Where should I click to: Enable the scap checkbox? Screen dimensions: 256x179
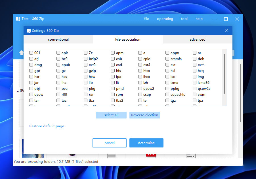coord(140,95)
